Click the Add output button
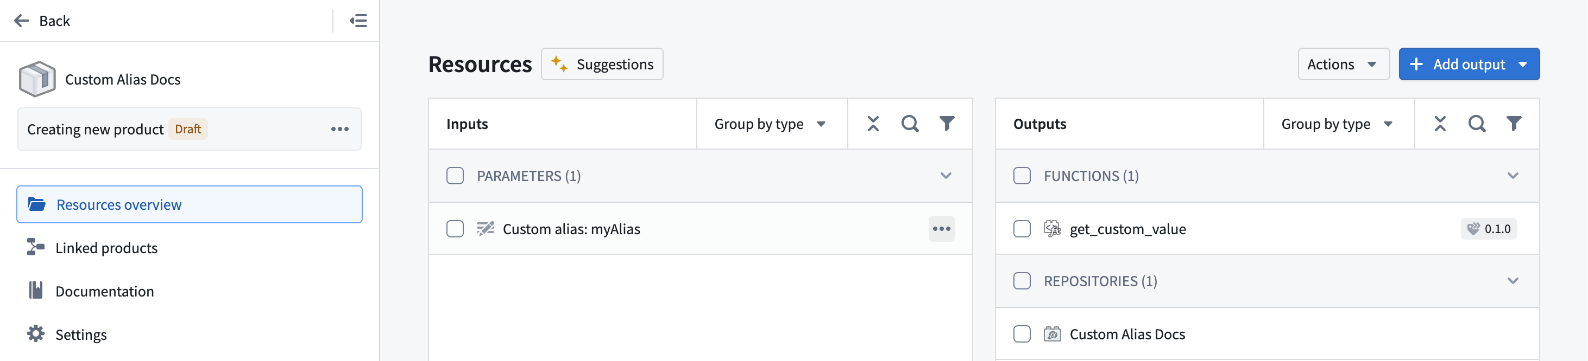This screenshot has width=1588, height=361. pyautogui.click(x=1470, y=63)
